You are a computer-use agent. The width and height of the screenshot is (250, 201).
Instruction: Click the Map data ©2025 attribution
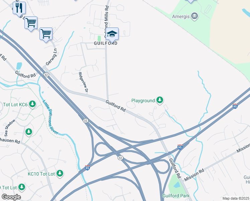click(x=236, y=198)
